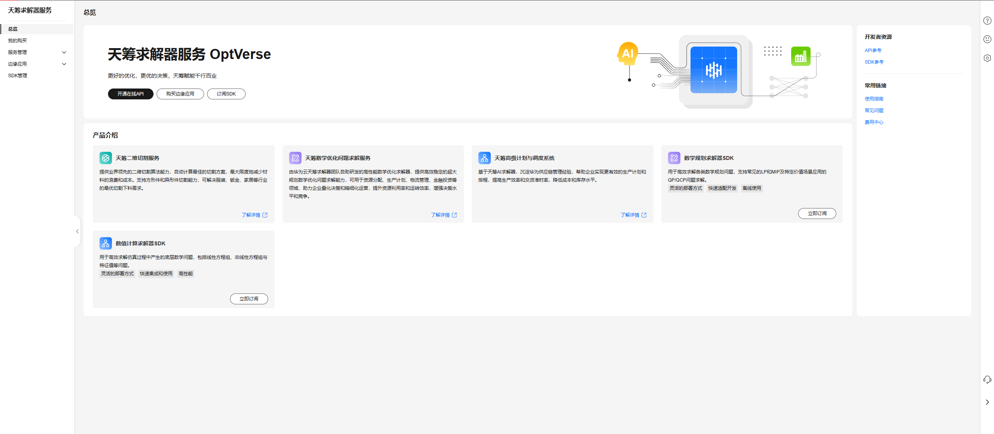Viewport: 994px width, 434px height.
Task: Click the 天筹高级计划与调度系统 card title
Action: [x=524, y=158]
